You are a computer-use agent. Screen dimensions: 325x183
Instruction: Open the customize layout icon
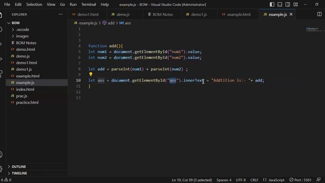point(296,5)
